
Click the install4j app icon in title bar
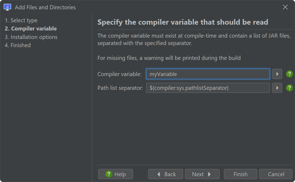tap(7, 7)
